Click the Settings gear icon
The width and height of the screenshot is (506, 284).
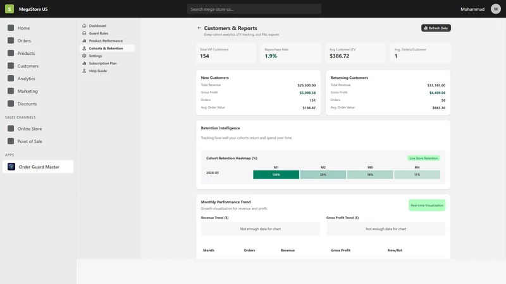[x=84, y=56]
